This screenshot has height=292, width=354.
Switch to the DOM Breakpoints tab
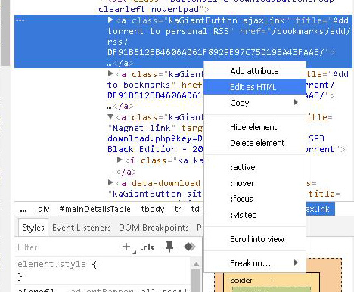[x=154, y=228]
